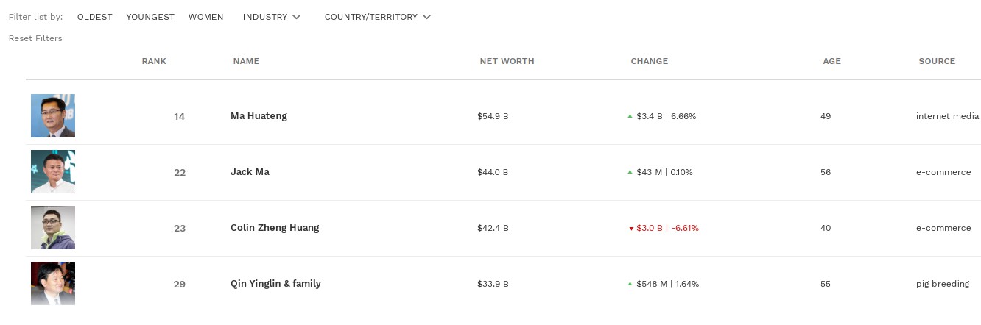Toggle the Women filter

click(206, 17)
